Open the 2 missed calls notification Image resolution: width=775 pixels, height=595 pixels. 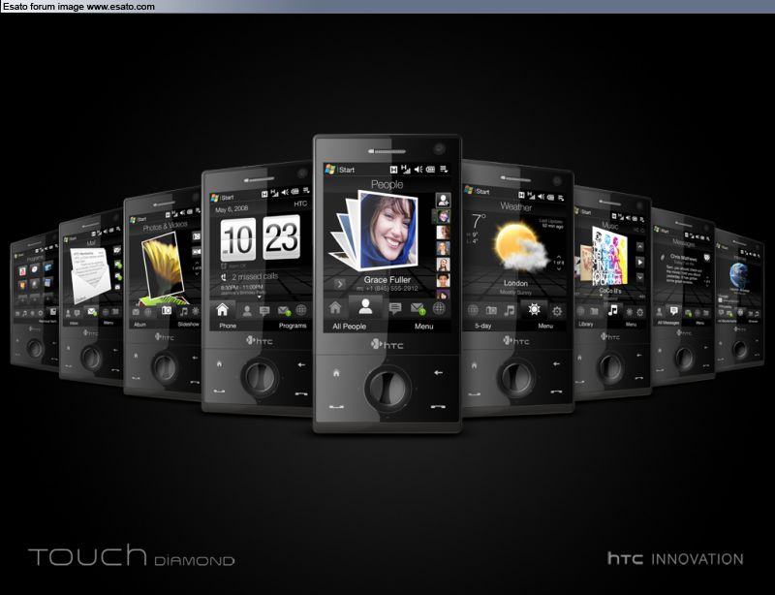249,276
